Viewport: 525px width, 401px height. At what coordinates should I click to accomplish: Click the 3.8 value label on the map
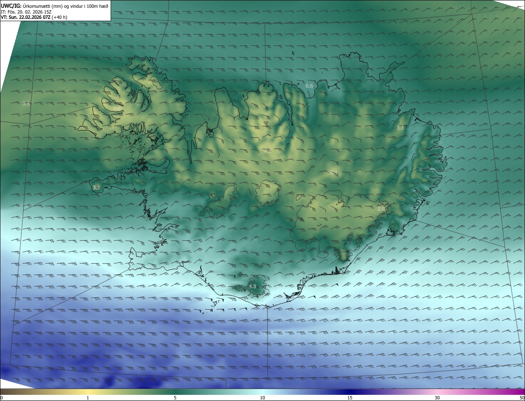coord(96,187)
